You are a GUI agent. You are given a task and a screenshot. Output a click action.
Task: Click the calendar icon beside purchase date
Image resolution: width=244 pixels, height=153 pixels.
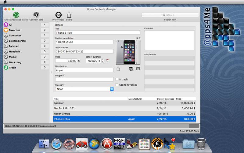[108, 60]
